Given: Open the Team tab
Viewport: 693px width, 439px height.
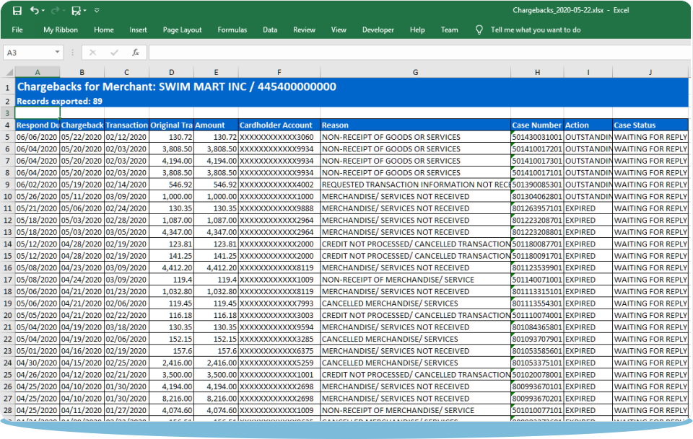Looking at the screenshot, I should coord(449,30).
